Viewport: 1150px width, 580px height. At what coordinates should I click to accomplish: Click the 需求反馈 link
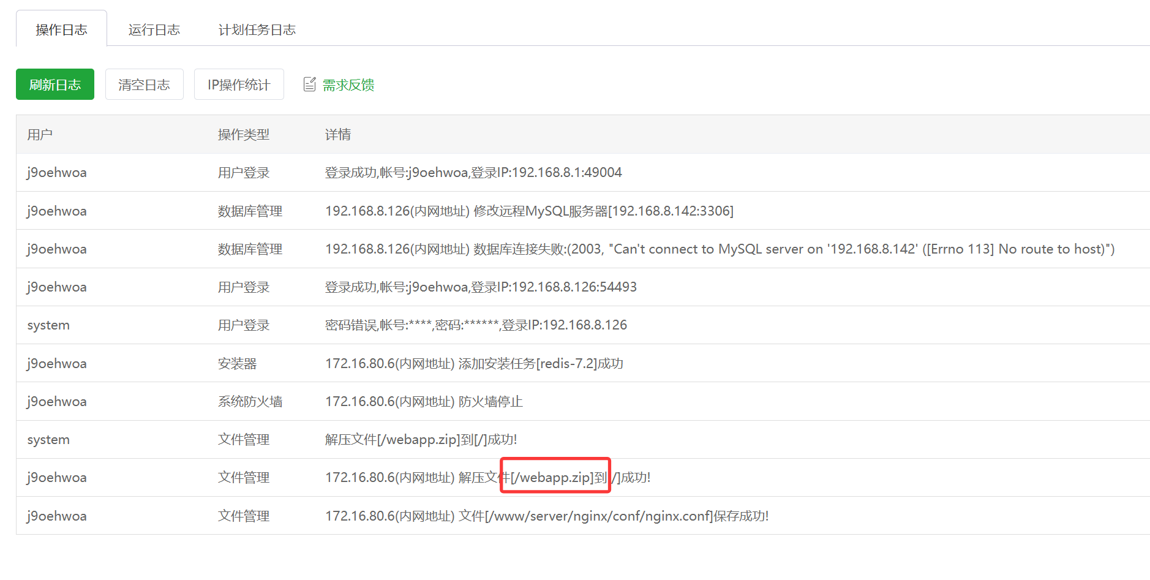pyautogui.click(x=348, y=85)
